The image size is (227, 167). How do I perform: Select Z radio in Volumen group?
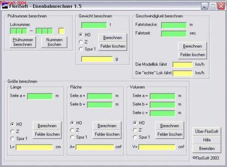click(135, 130)
